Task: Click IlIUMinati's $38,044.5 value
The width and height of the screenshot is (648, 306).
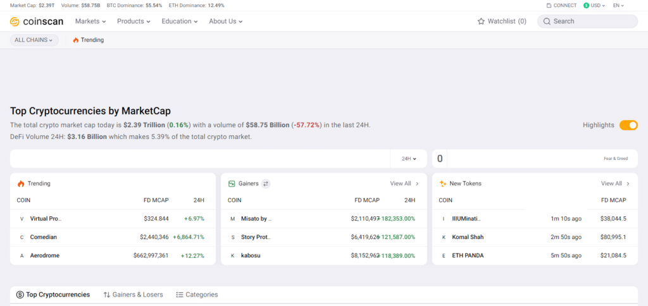Action: 613,219
